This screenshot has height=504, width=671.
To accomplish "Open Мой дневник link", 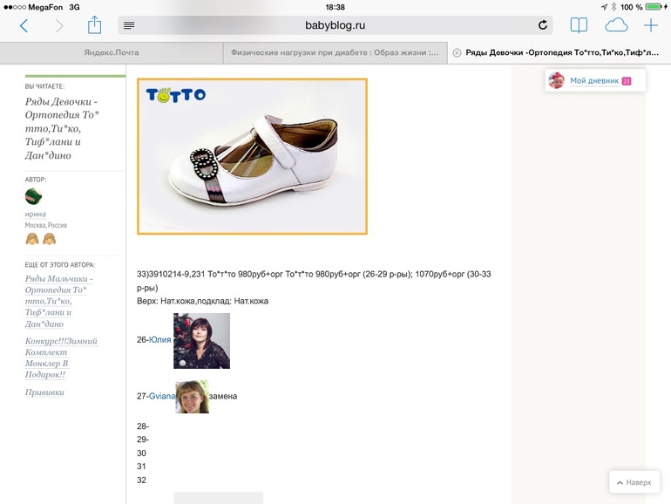I will click(x=594, y=80).
